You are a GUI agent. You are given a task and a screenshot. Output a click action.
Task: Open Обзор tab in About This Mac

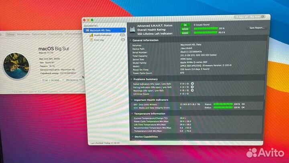click(x=10, y=34)
